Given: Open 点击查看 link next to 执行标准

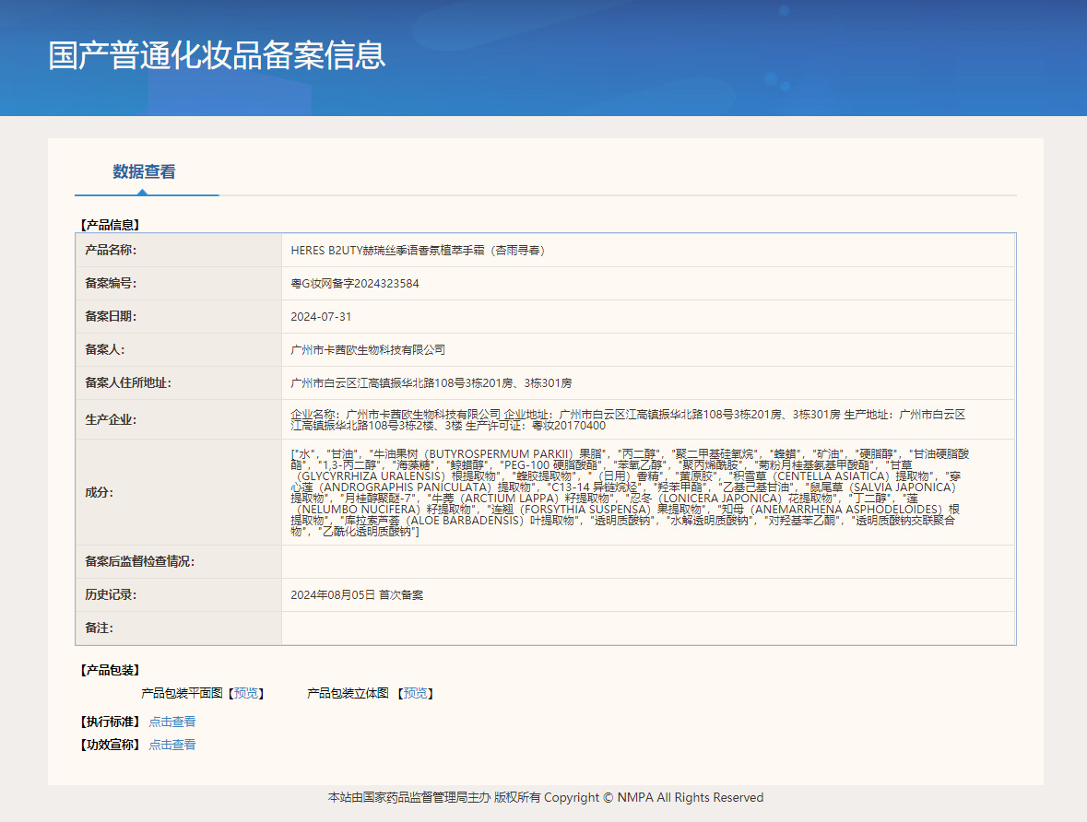Looking at the screenshot, I should click(x=172, y=722).
